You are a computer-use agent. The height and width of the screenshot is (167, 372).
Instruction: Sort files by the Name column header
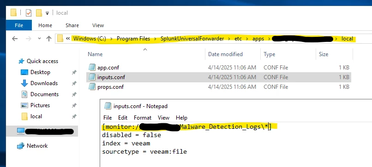click(x=95, y=54)
